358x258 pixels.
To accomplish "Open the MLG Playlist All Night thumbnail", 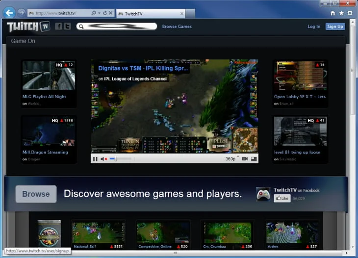I will coord(49,76).
